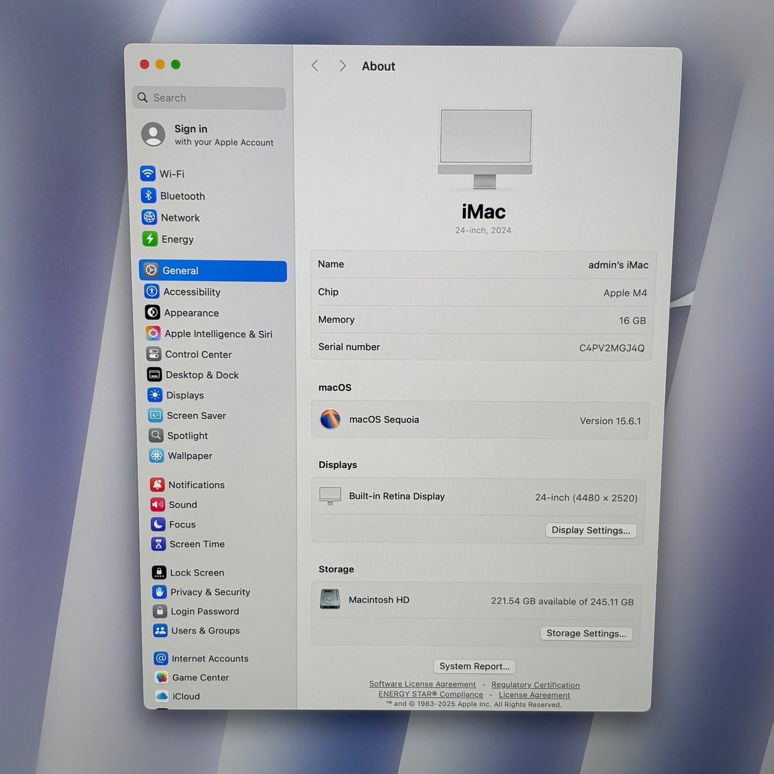The image size is (774, 774).
Task: Click the System Report button
Action: [x=474, y=666]
